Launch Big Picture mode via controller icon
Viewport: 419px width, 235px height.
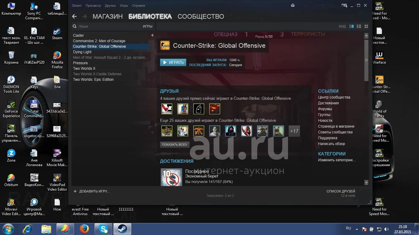click(x=344, y=5)
